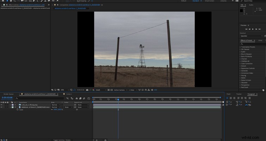
Task: Toggle visibility of the .mov layer
Action: tap(1, 107)
